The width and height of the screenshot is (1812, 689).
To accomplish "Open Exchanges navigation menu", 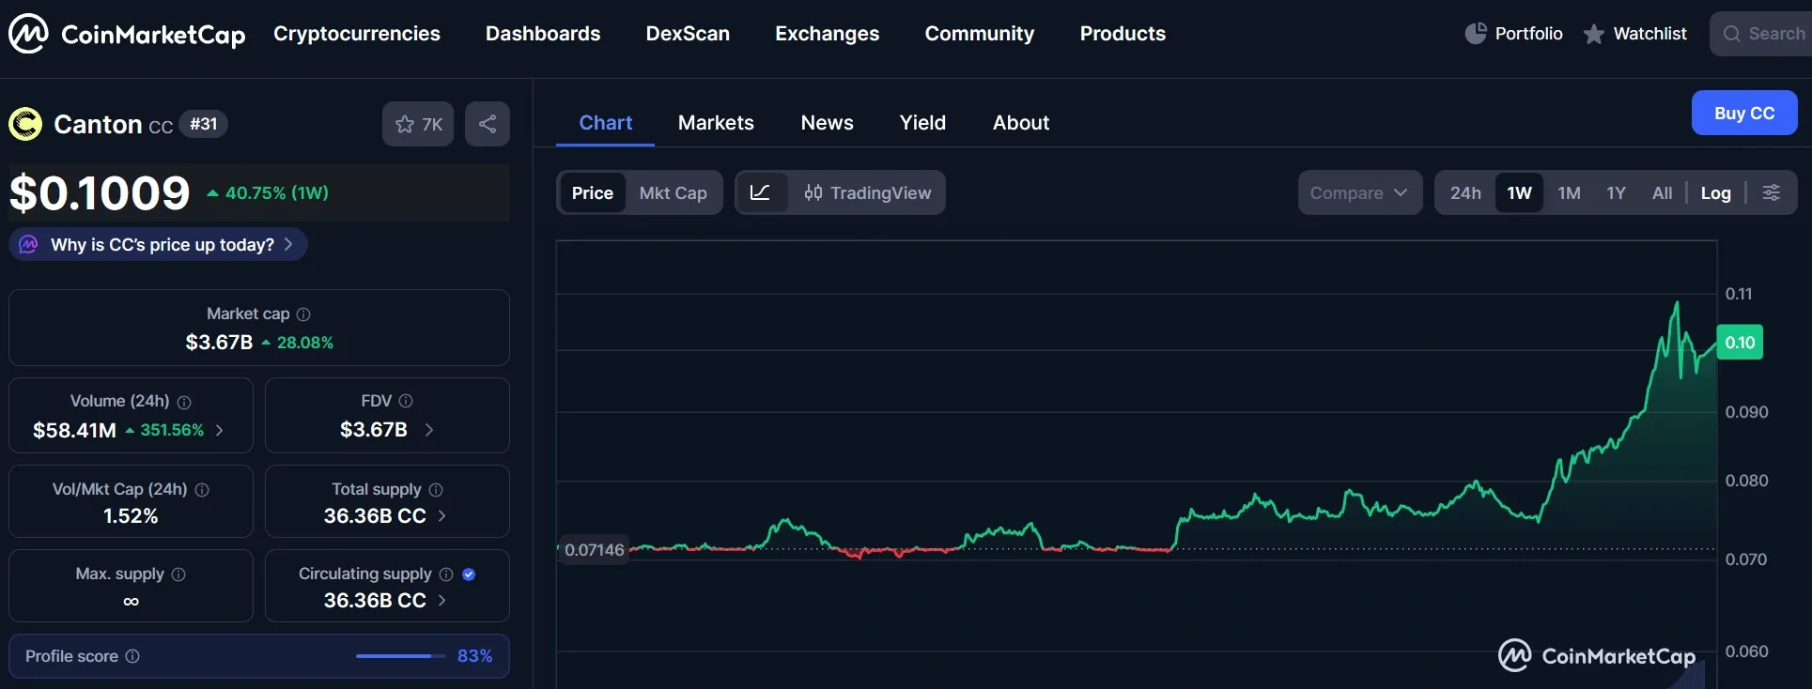I will tap(828, 34).
